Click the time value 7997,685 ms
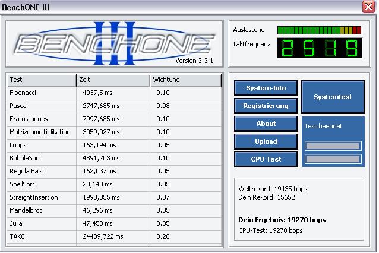The height and width of the screenshot is (253, 379). (101, 119)
